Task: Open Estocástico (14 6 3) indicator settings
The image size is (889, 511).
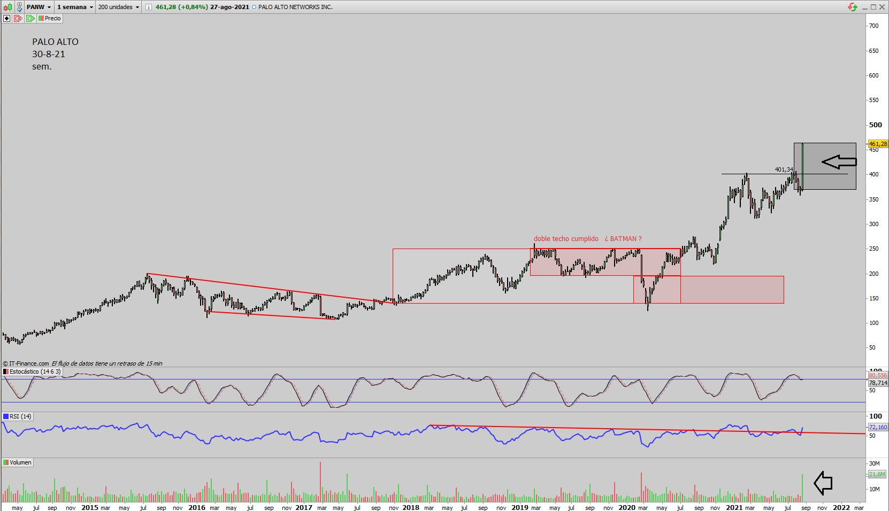Action: pos(35,371)
